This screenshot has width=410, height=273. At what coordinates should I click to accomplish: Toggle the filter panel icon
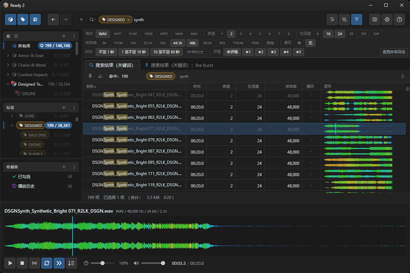click(357, 19)
